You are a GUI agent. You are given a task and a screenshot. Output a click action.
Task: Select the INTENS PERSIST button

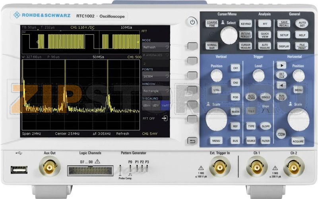[246, 35]
